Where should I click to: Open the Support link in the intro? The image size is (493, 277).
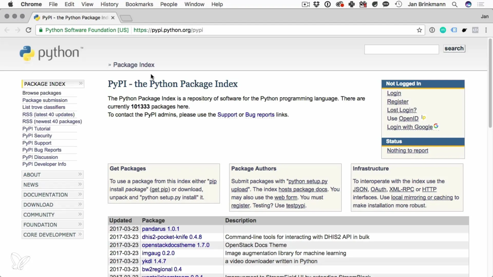[227, 115]
